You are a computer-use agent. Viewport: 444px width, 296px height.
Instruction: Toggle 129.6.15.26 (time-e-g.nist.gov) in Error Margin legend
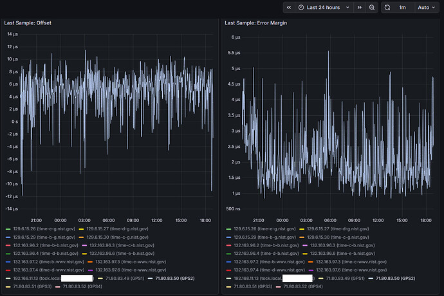click(x=261, y=229)
